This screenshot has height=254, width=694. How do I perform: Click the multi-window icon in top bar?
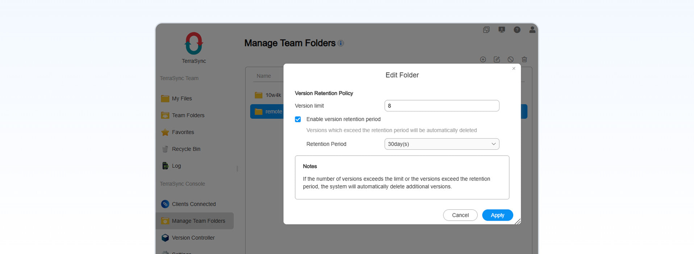coord(486,30)
